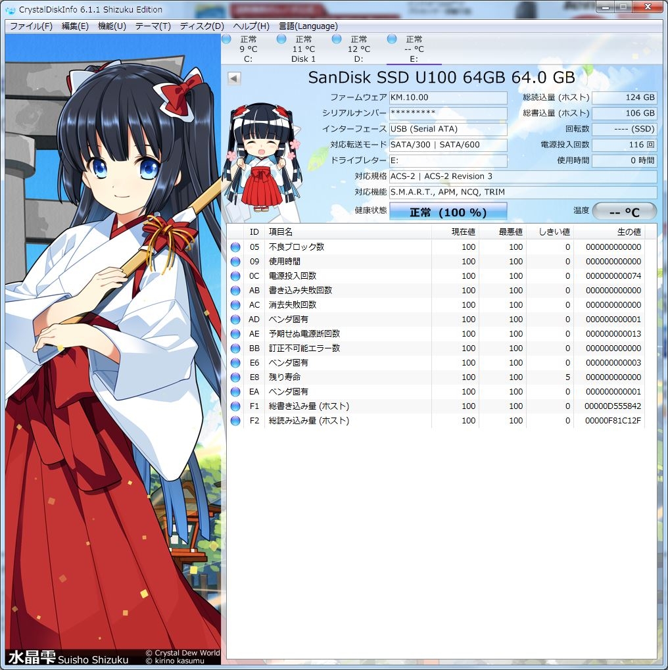Click the power on count value 116 回
The width and height of the screenshot is (668, 670).
624,145
